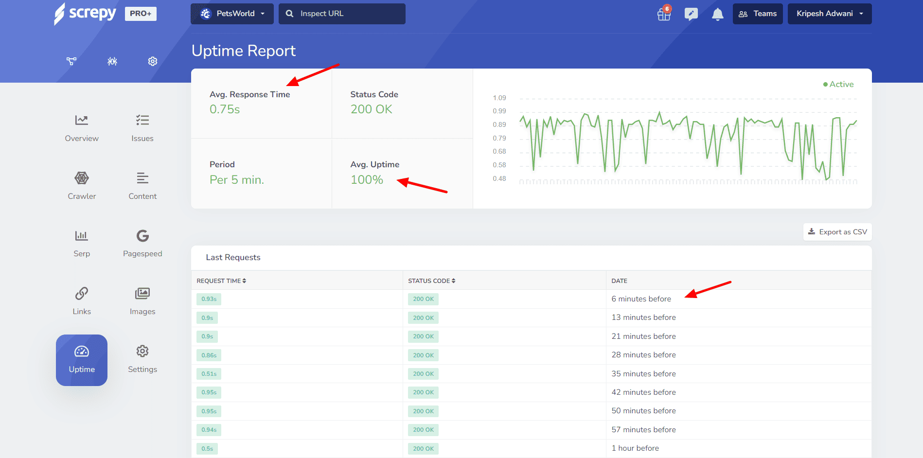Navigate to the Issues page

click(142, 128)
